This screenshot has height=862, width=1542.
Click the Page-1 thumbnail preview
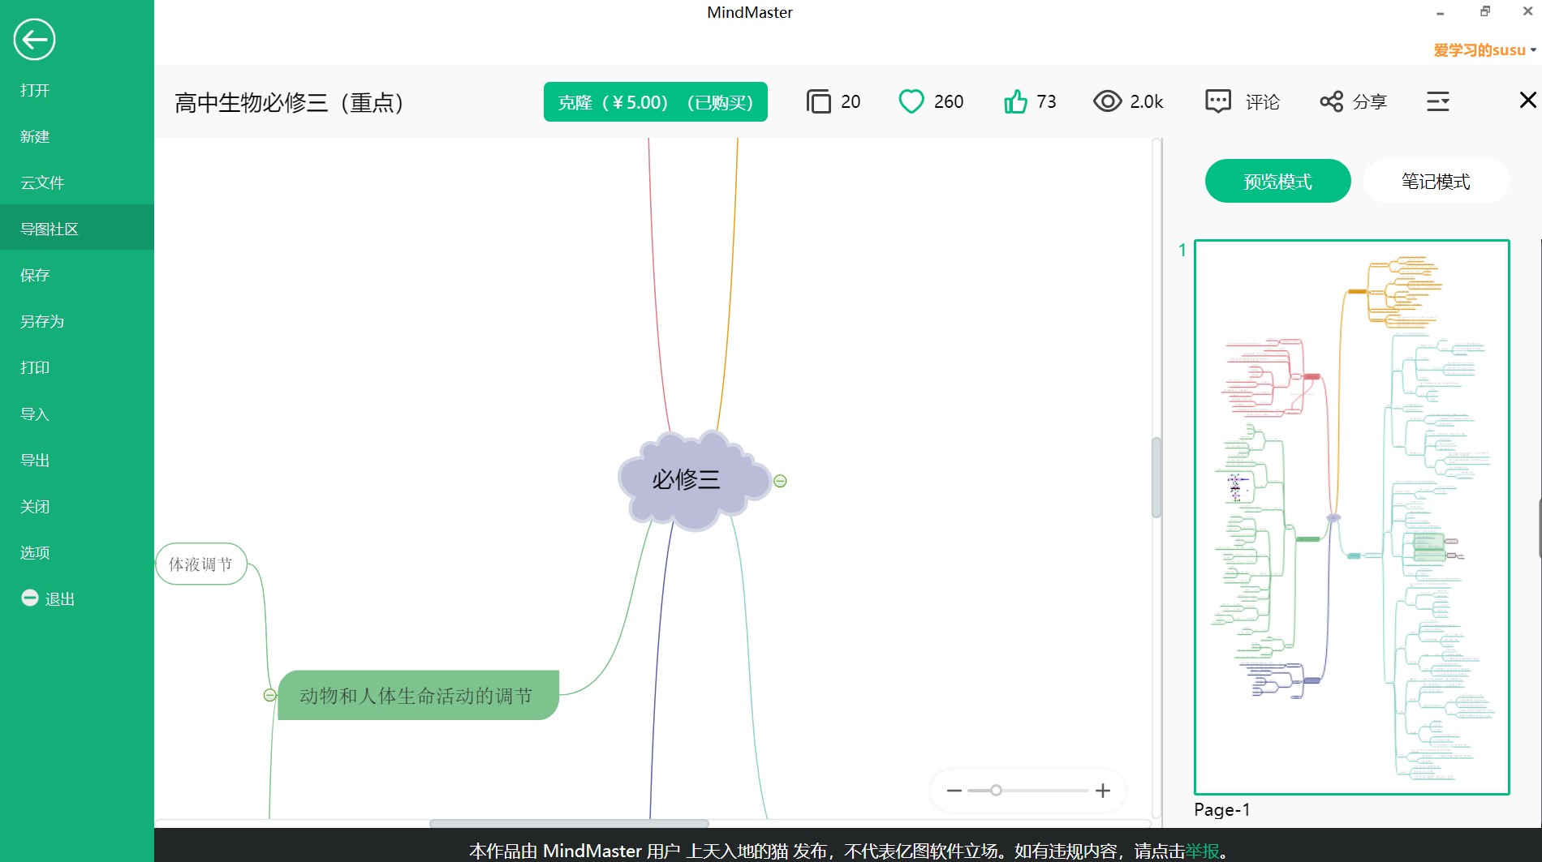pos(1351,517)
